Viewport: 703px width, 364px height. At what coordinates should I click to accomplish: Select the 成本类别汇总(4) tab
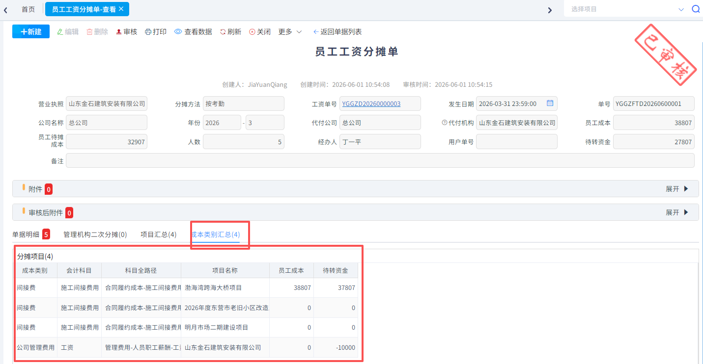(216, 234)
